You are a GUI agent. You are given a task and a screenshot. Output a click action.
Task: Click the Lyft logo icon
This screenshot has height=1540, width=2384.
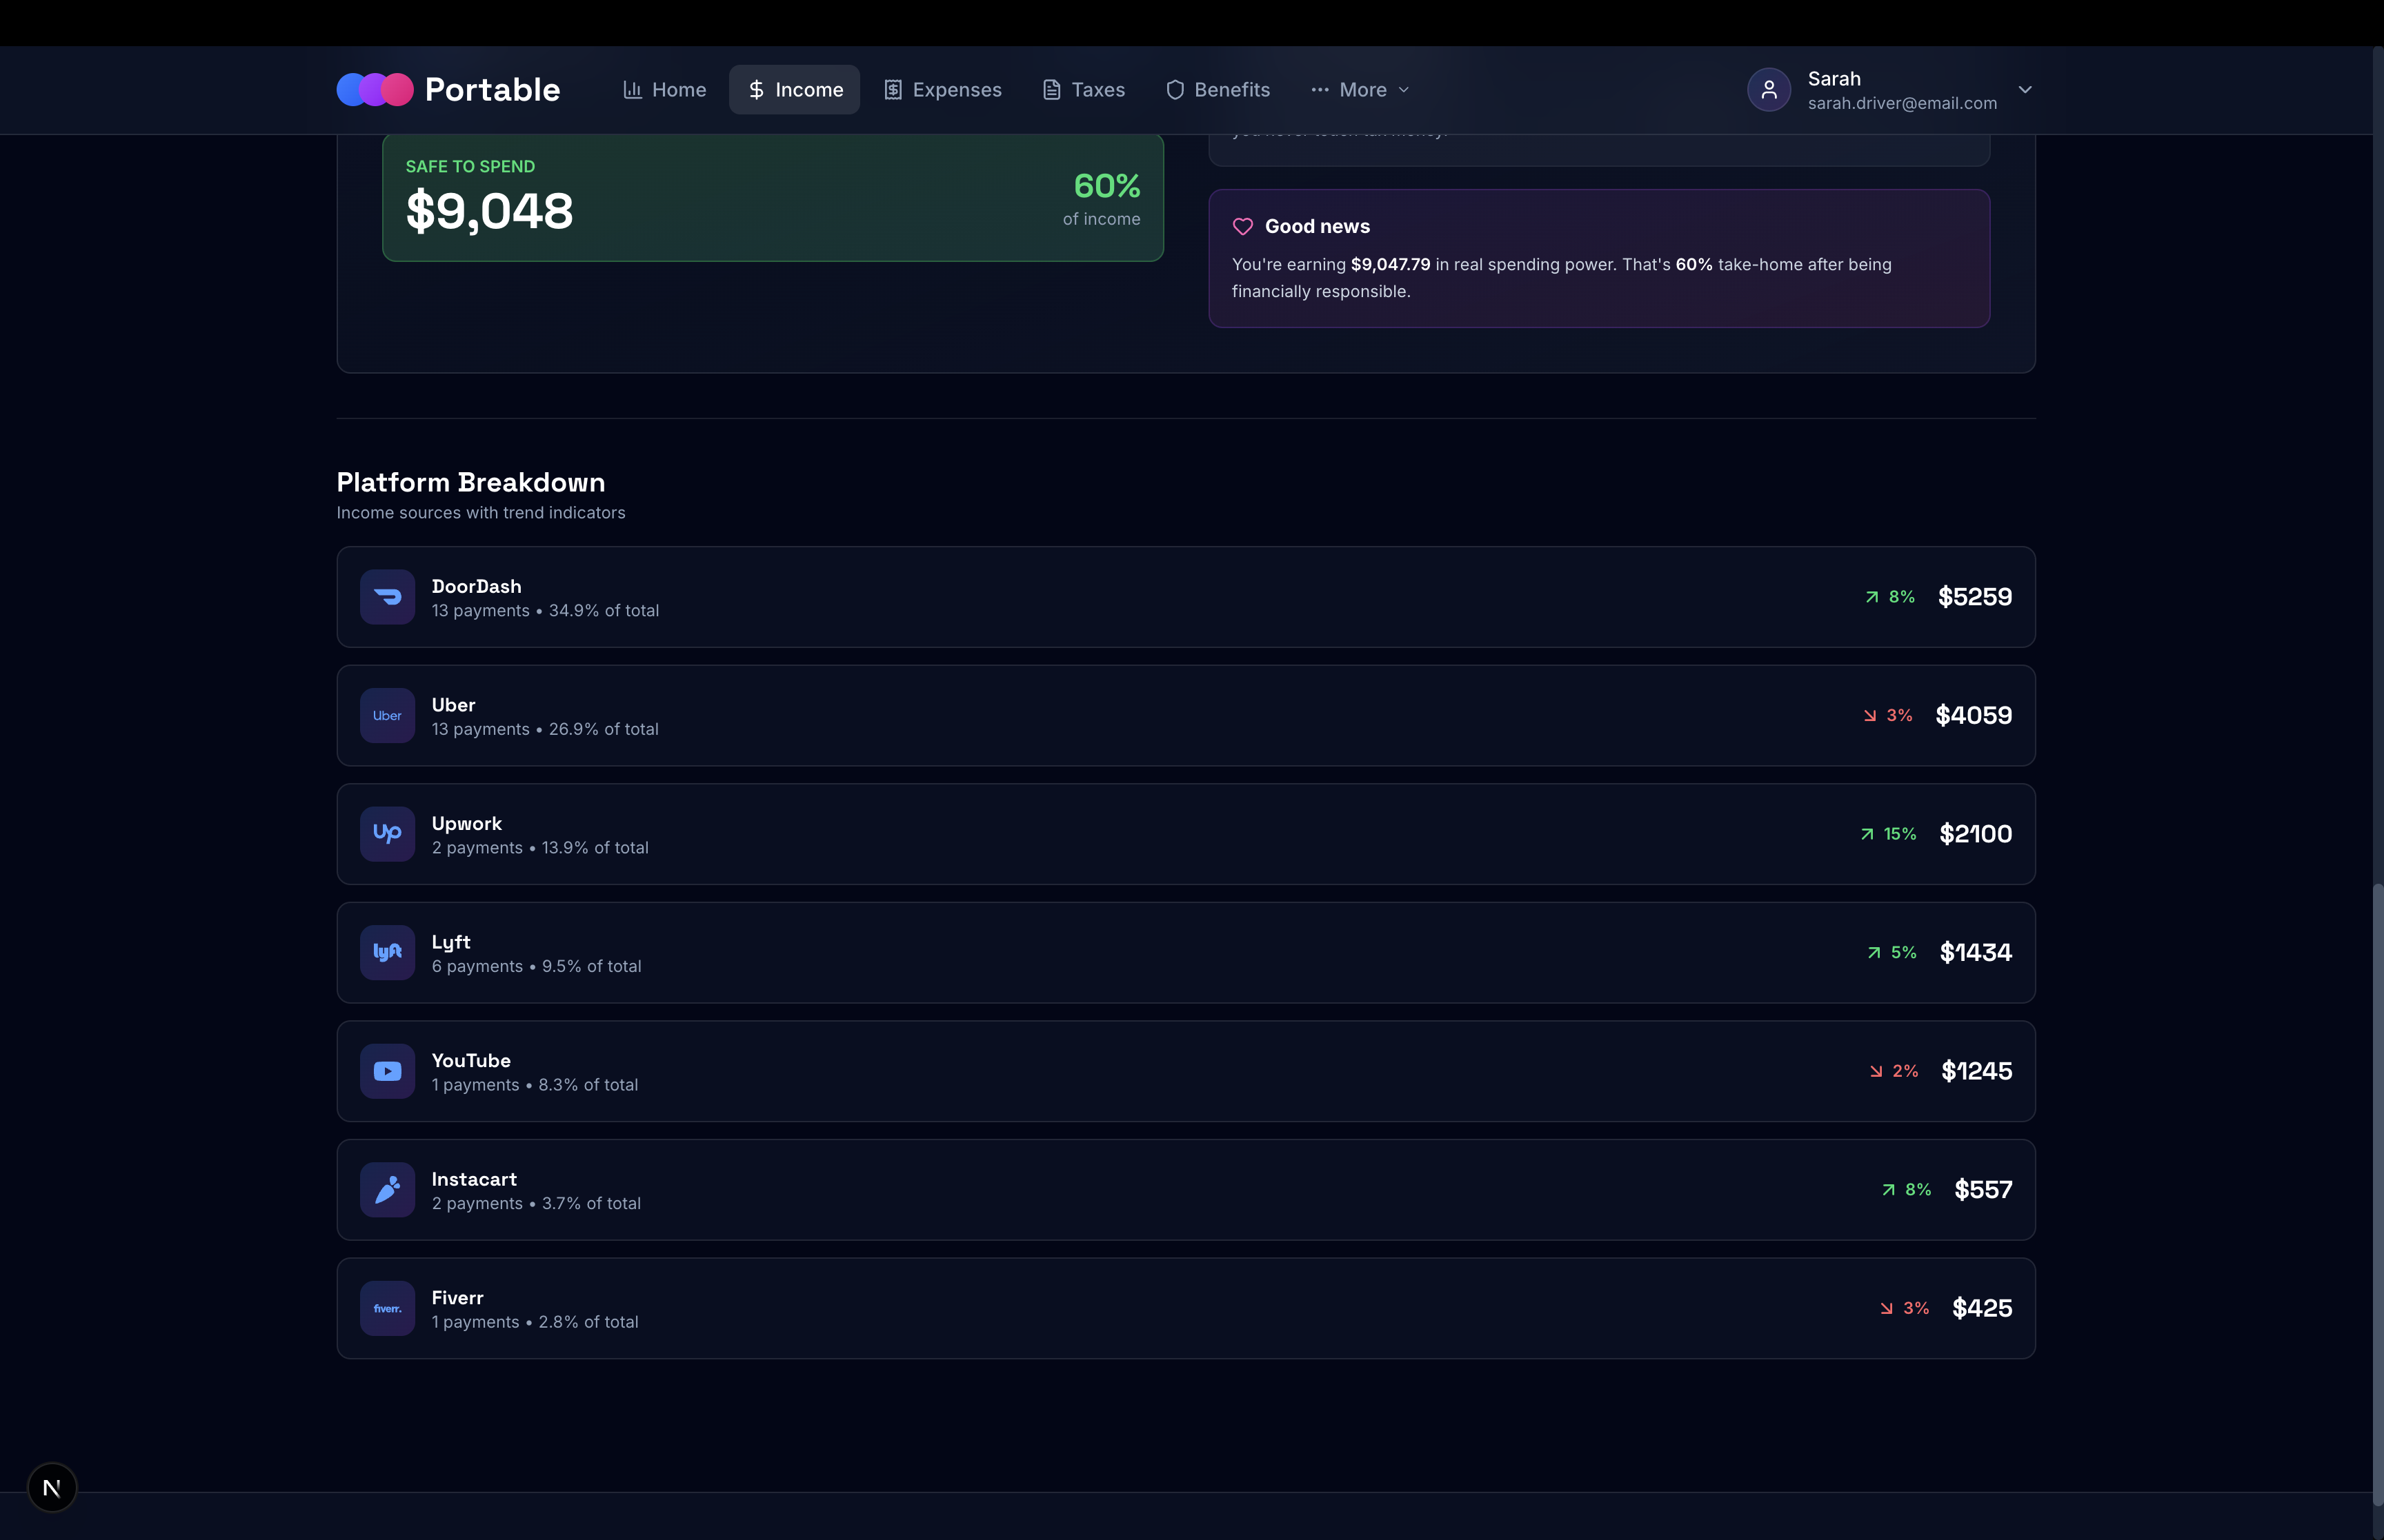(x=387, y=953)
